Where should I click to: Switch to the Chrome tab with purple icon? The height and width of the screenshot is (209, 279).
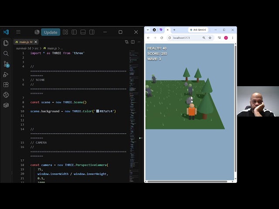tap(161, 30)
